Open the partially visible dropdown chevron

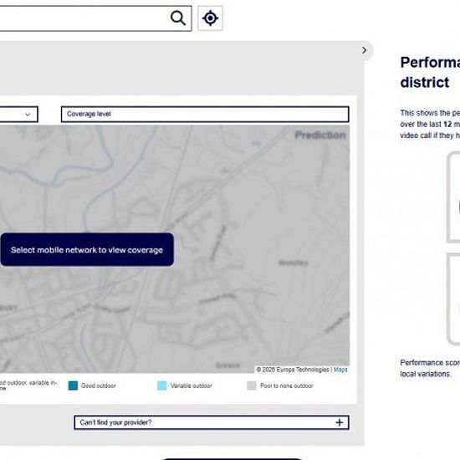click(28, 115)
